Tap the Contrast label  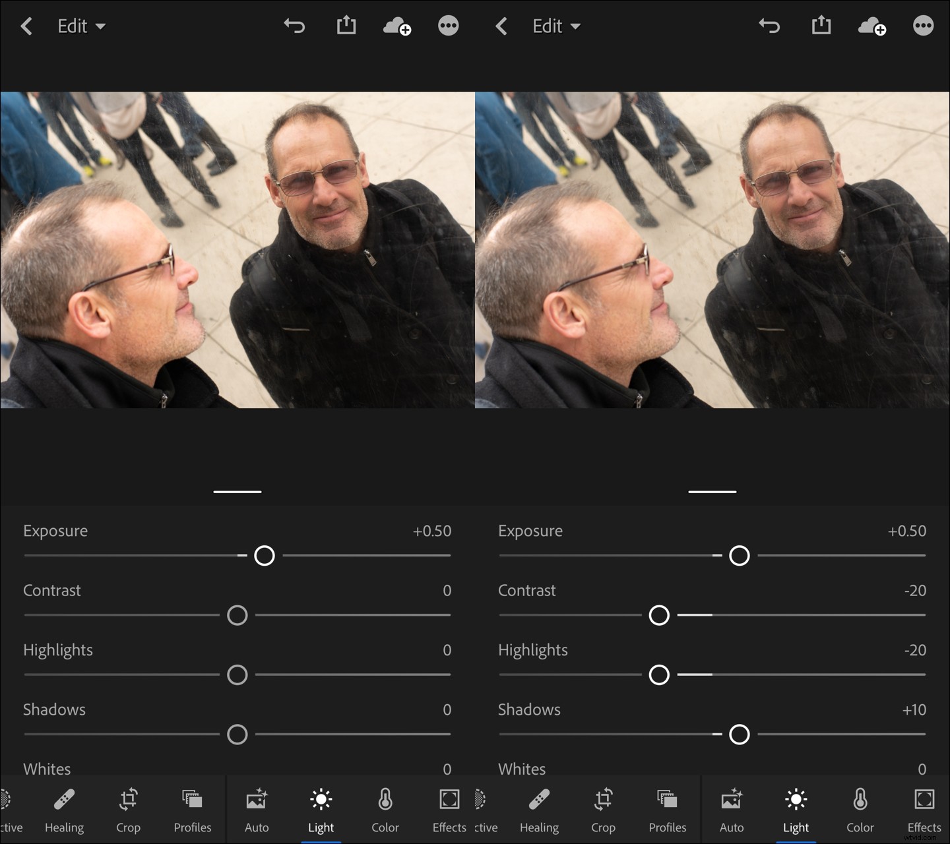click(x=52, y=591)
